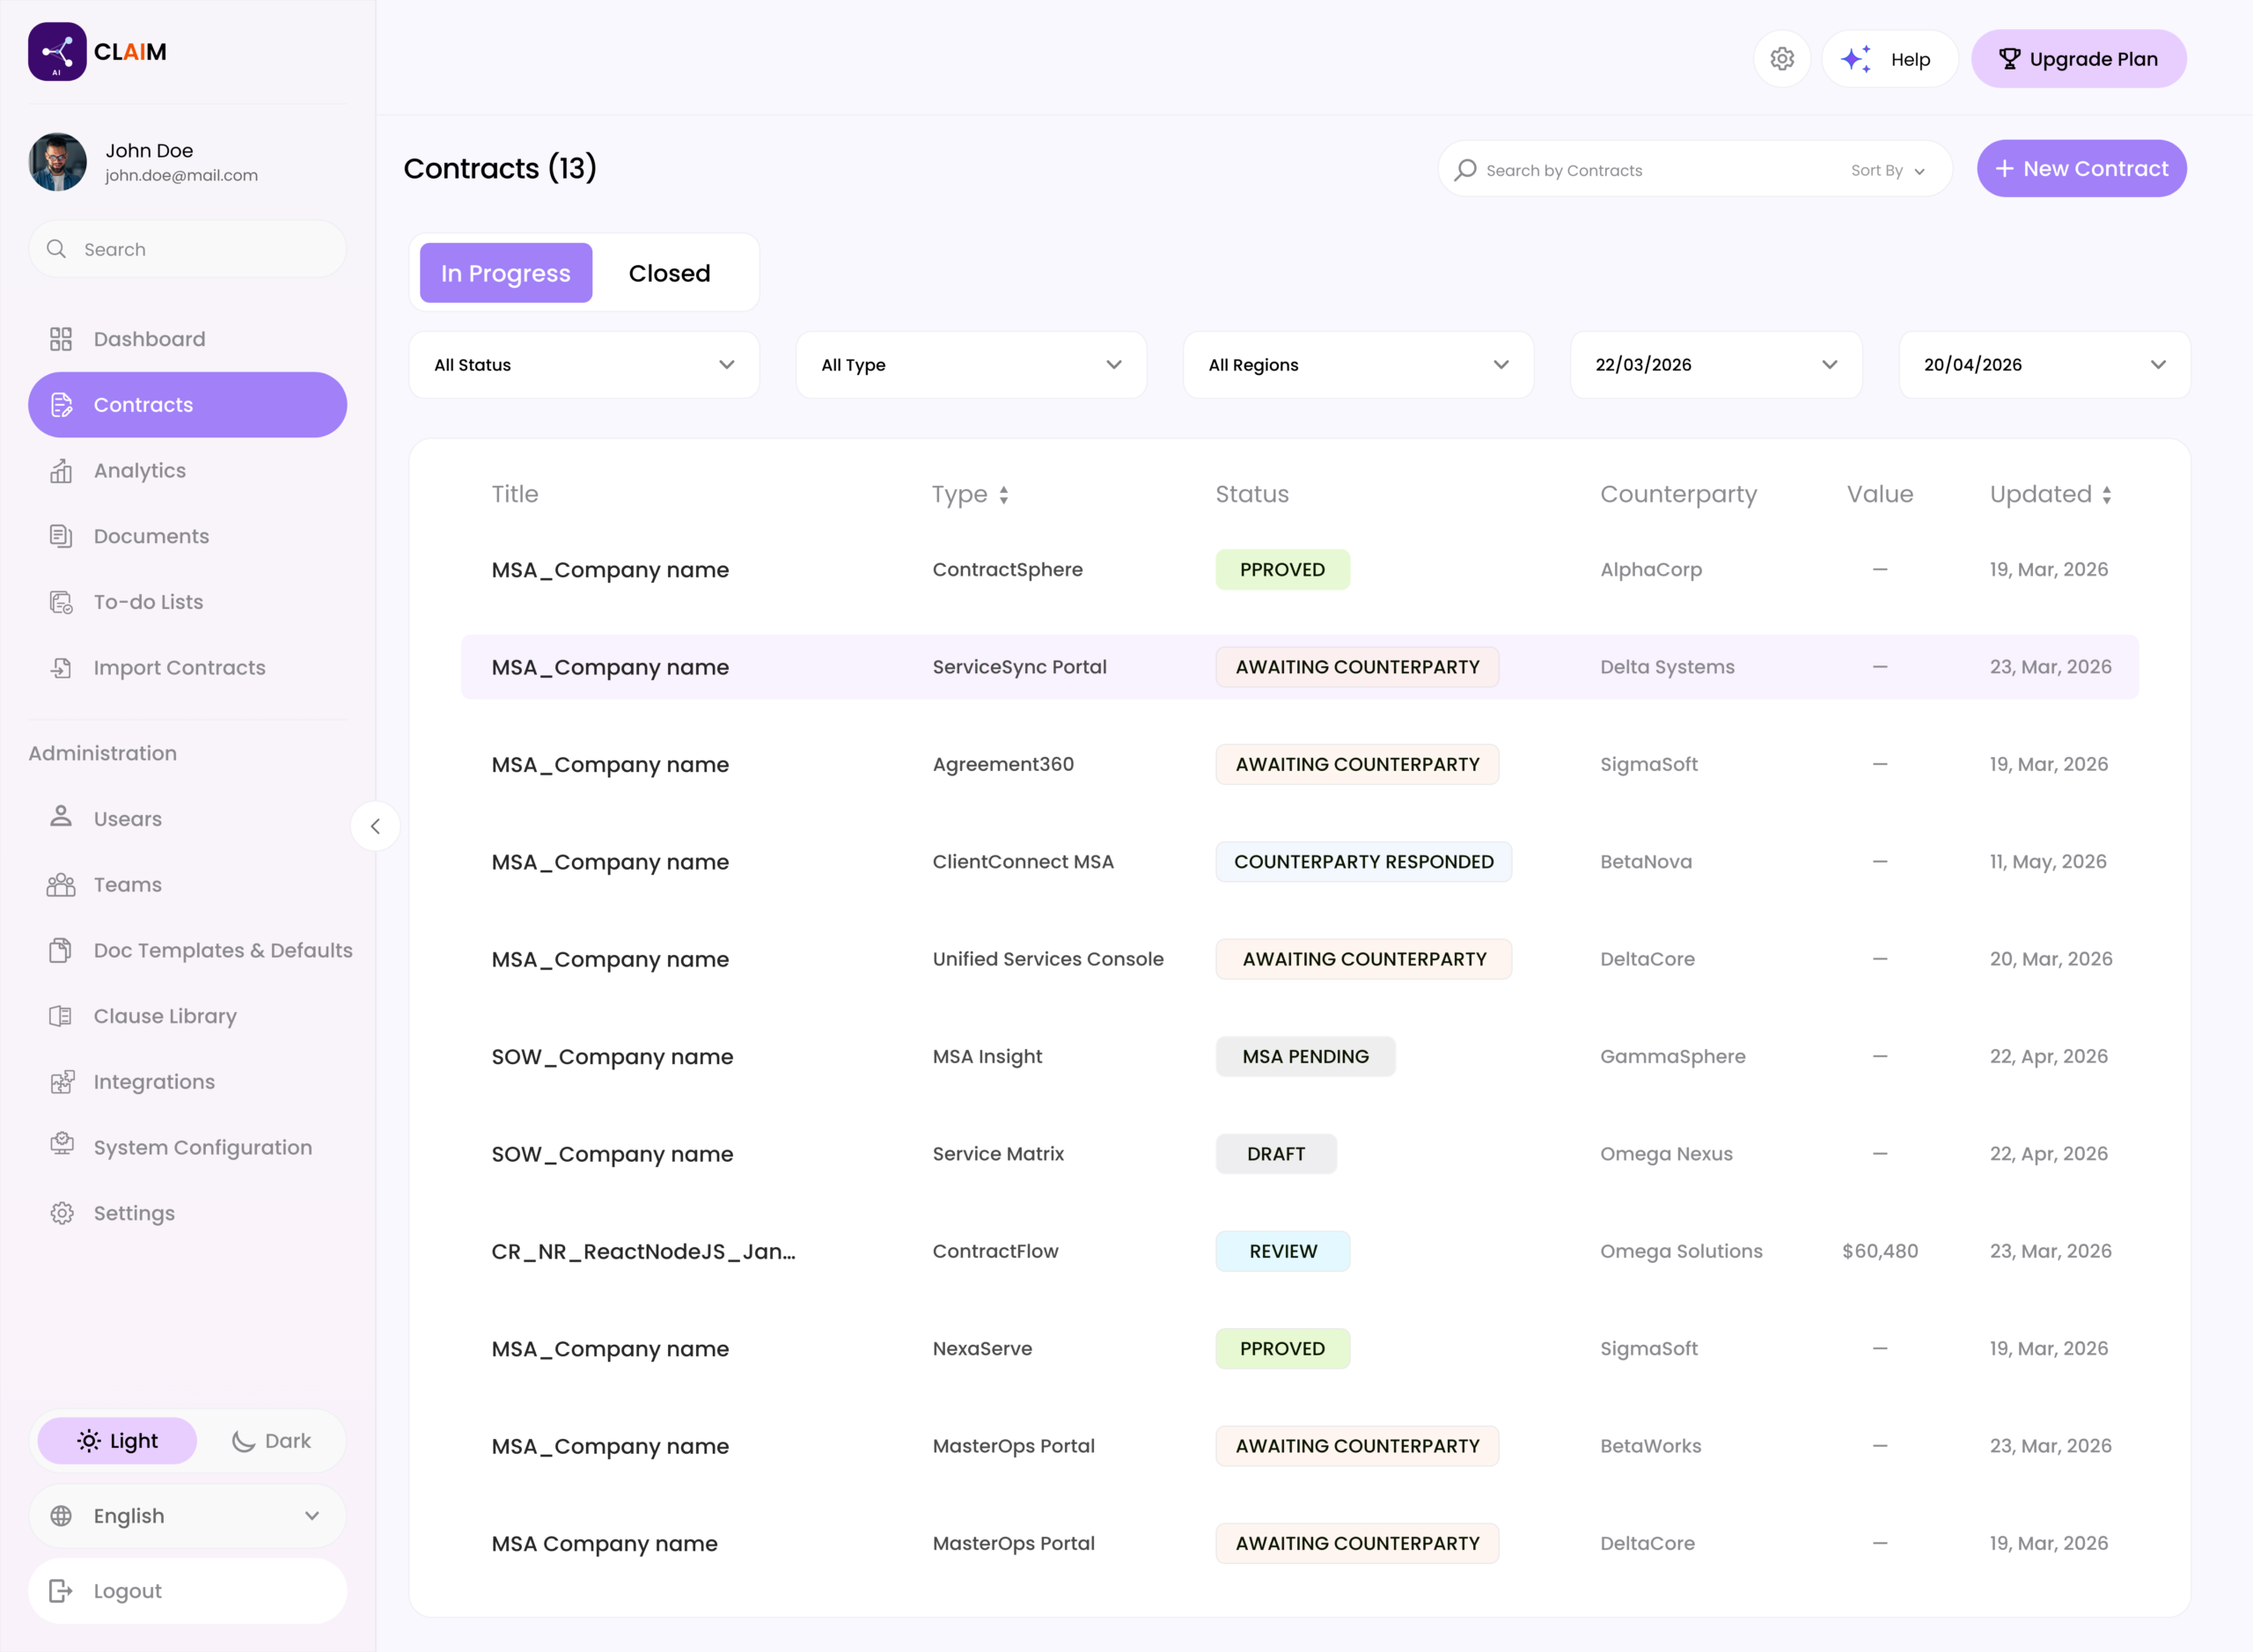Click the To-do Lists icon
This screenshot has height=1652, width=2253.
click(61, 602)
